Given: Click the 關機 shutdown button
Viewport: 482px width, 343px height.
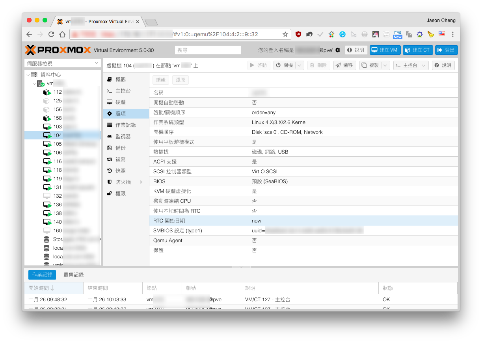Looking at the screenshot, I should point(284,65).
